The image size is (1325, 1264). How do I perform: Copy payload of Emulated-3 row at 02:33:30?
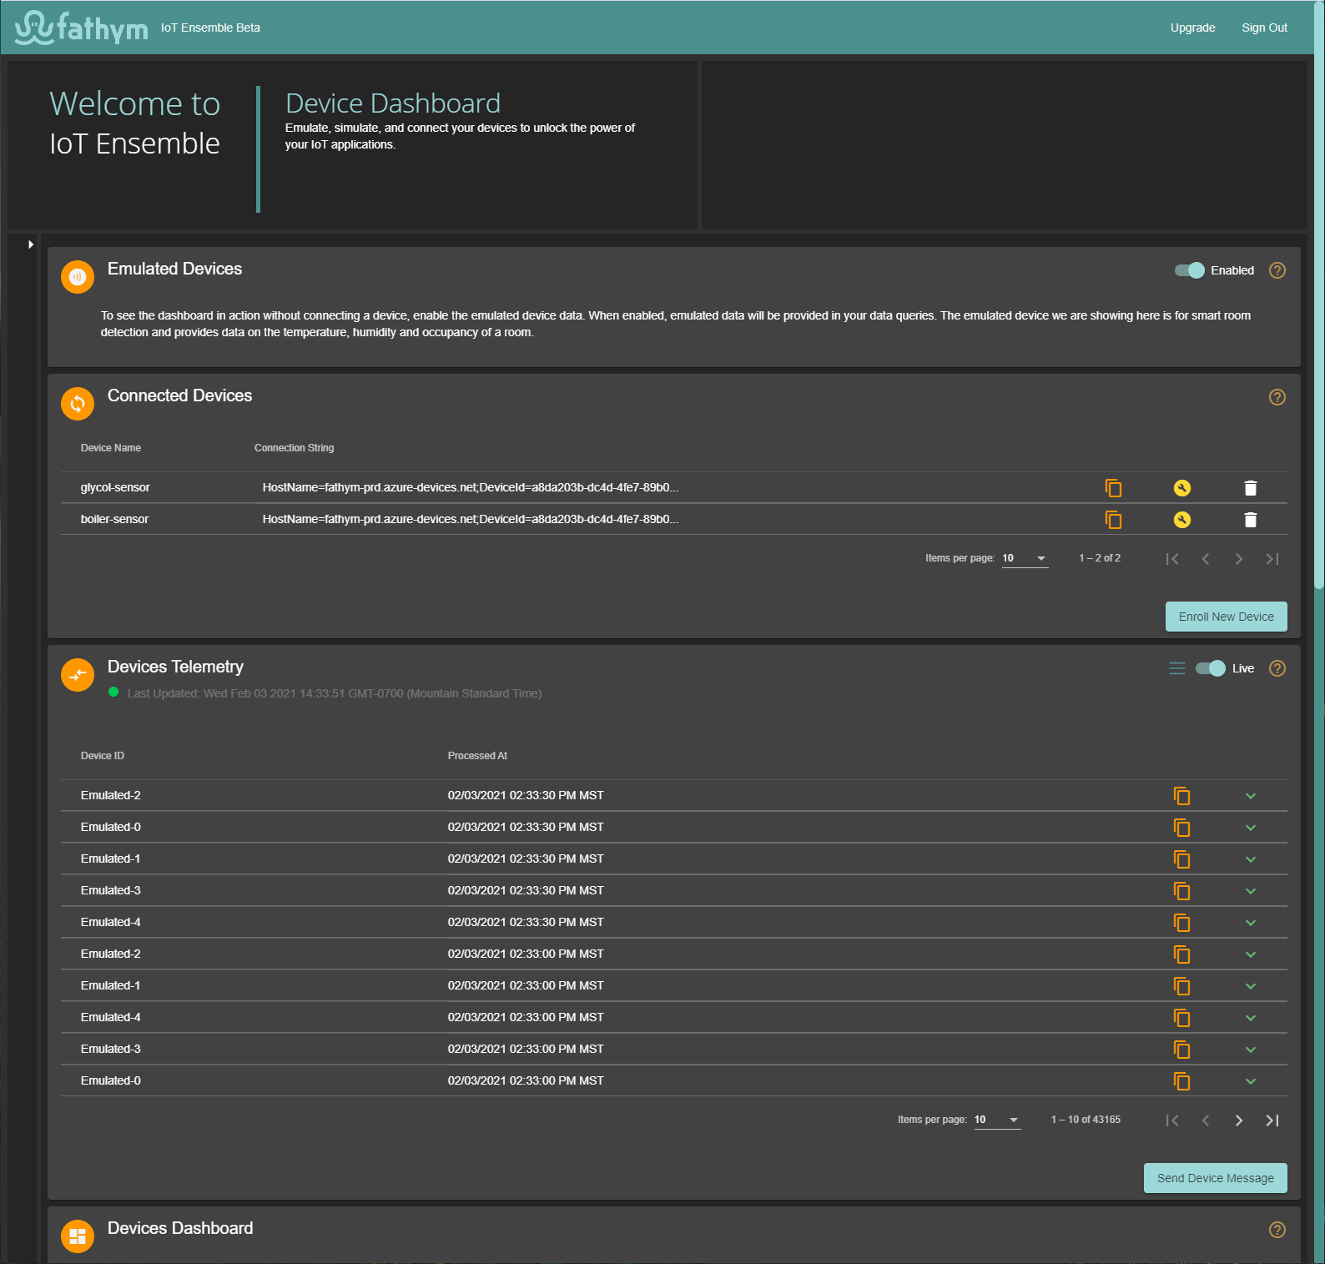(x=1181, y=891)
